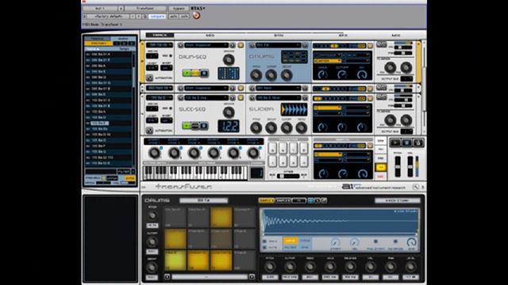The width and height of the screenshot is (508, 285).
Task: Click the plus next preset button
Action: click(139, 16)
